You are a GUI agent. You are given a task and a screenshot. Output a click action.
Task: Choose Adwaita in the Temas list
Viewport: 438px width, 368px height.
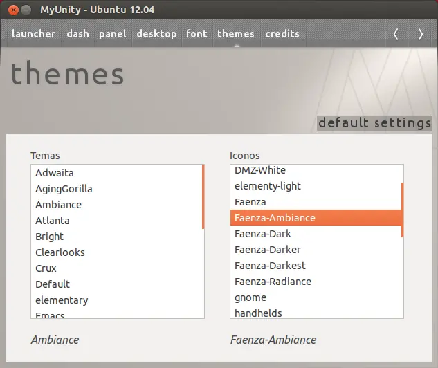tap(116, 173)
